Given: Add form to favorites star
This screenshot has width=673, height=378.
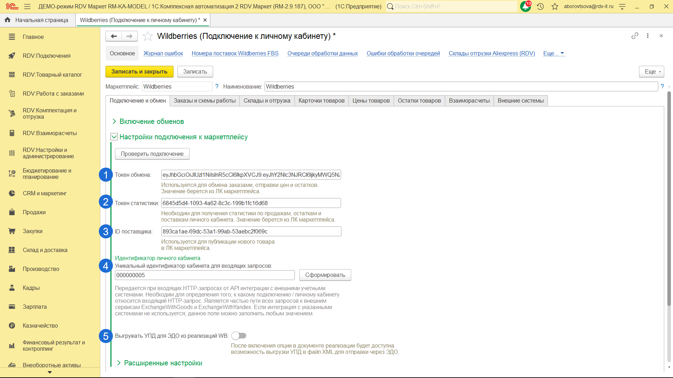Looking at the screenshot, I should click(148, 36).
